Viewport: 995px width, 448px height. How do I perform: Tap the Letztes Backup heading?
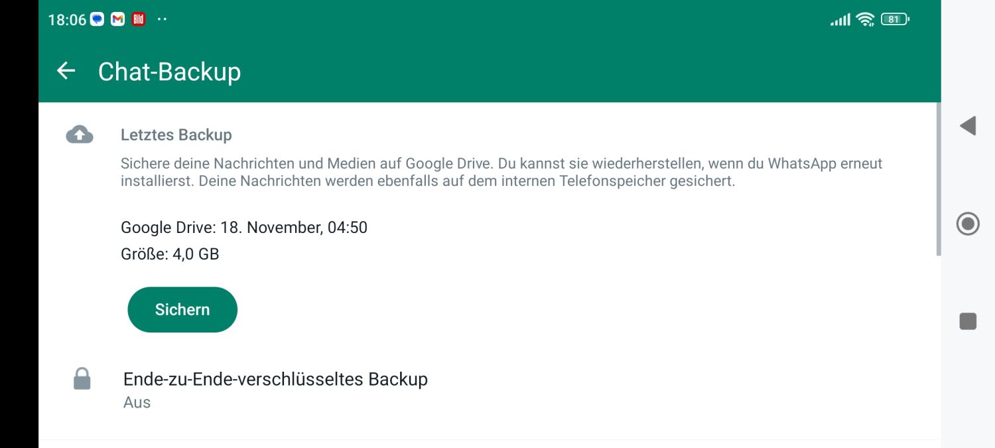point(176,135)
